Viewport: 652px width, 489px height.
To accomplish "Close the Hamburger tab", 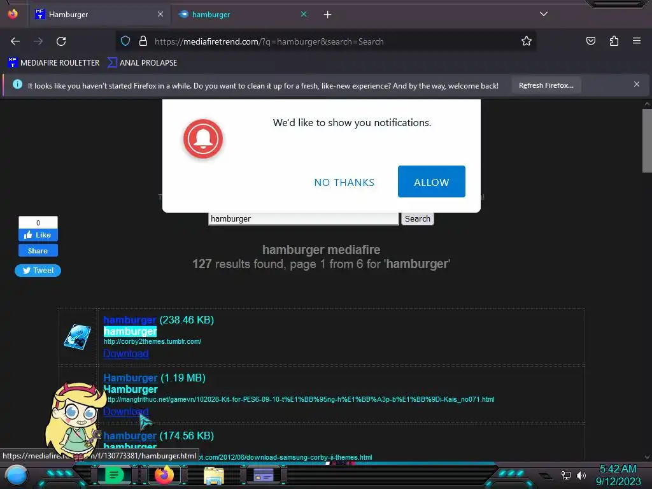I will (x=160, y=14).
